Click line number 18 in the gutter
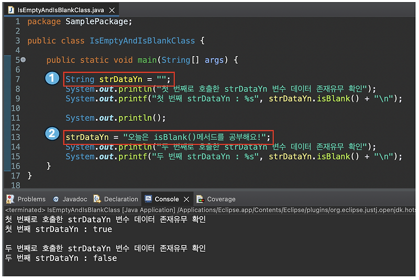Screen dimensions: 419x280 (x=16, y=185)
